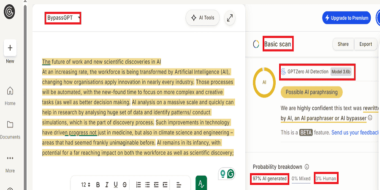The width and height of the screenshot is (380, 190).
Task: Click the Basic scan circular progress icon
Action: pyautogui.click(x=256, y=44)
